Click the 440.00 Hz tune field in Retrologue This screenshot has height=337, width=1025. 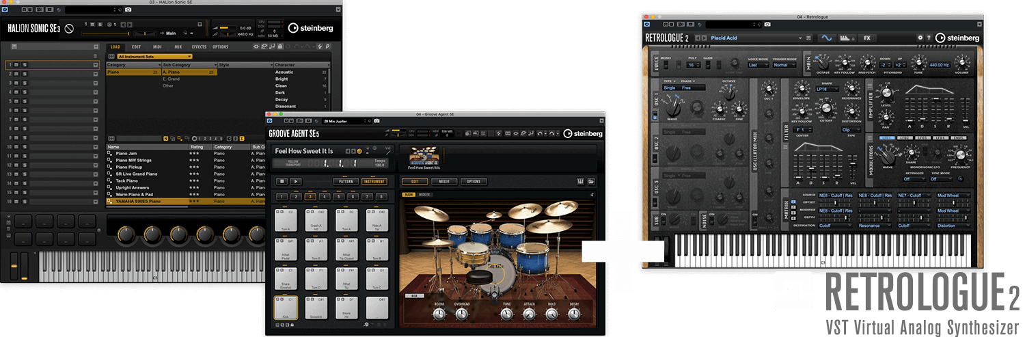tap(939, 65)
